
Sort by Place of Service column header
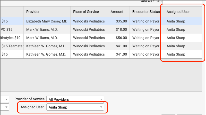[x=86, y=12]
